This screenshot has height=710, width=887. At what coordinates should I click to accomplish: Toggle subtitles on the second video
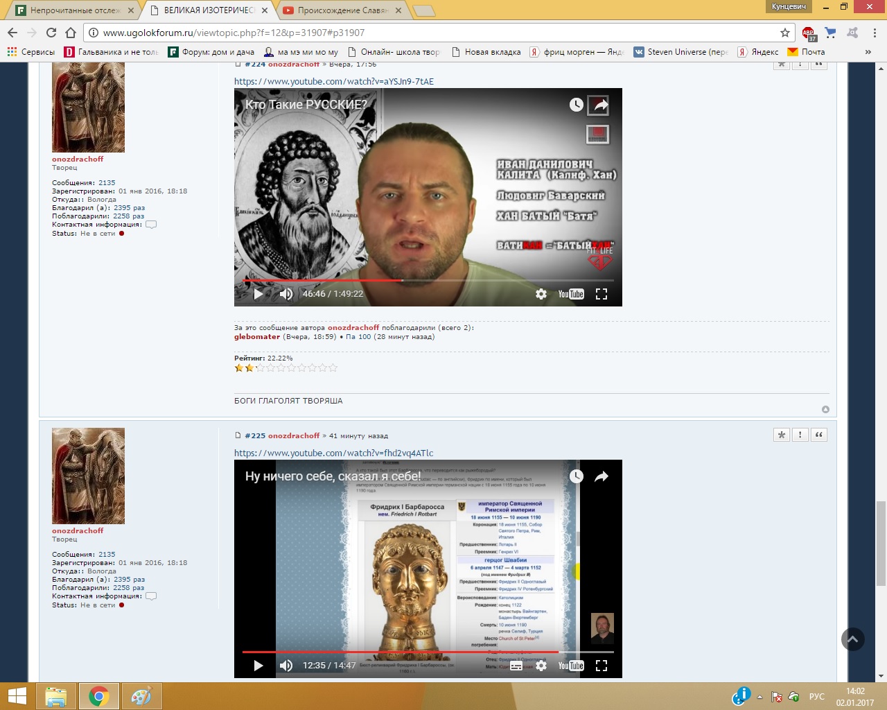point(516,666)
